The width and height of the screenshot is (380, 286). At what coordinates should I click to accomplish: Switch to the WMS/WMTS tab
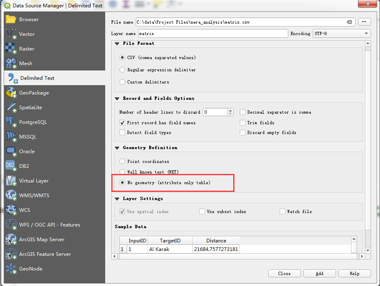[55, 195]
